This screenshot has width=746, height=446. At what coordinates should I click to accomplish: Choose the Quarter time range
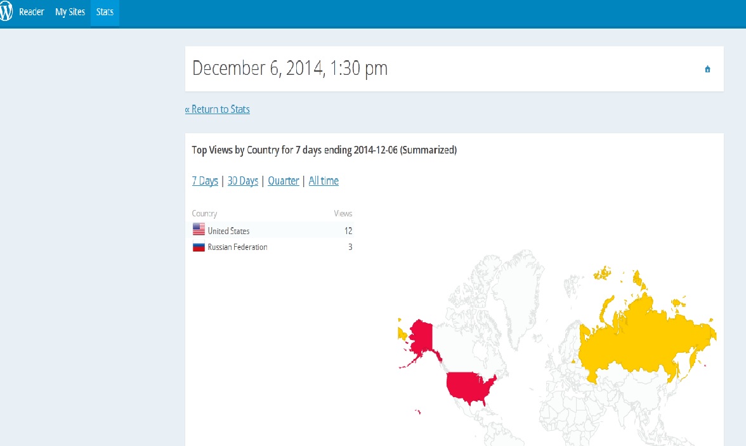[283, 181]
